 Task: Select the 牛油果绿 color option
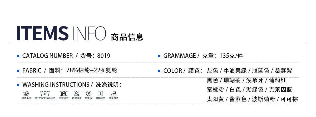point(235,71)
